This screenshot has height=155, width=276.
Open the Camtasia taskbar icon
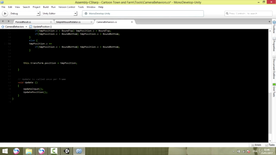click(x=54, y=151)
